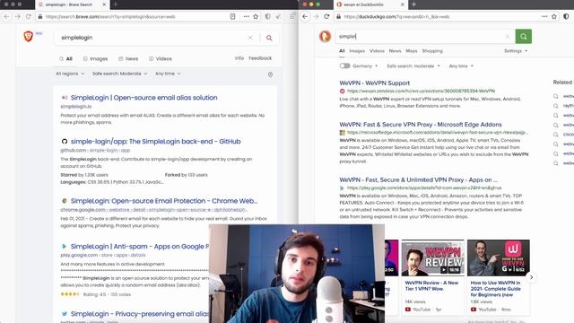The width and height of the screenshot is (574, 323).
Task: Switch to the DuckDuckGo Shopping tab
Action: (432, 51)
